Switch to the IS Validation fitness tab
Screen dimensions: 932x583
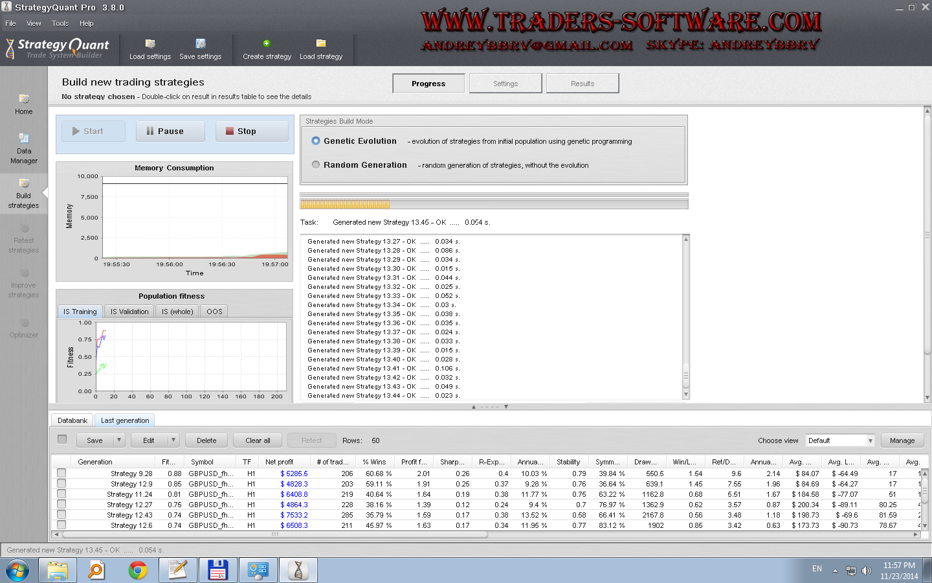(x=129, y=312)
